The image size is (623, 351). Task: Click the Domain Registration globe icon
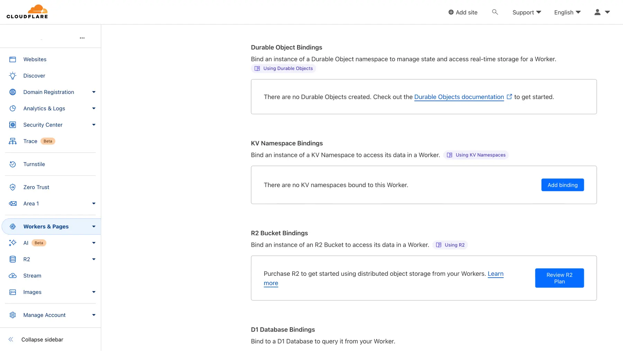click(x=13, y=92)
